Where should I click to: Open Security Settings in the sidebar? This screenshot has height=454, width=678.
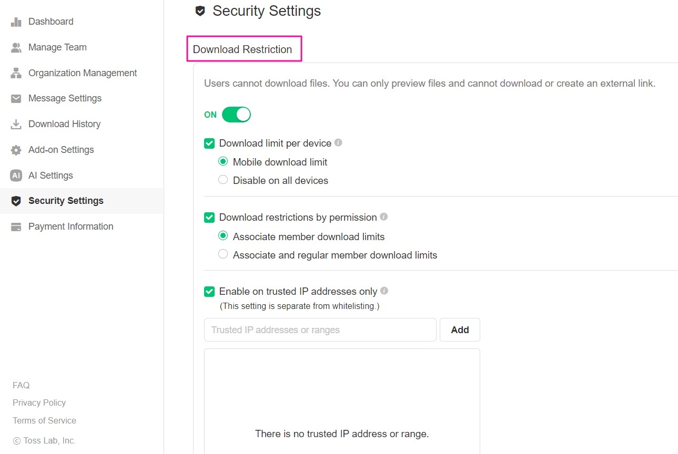point(66,201)
